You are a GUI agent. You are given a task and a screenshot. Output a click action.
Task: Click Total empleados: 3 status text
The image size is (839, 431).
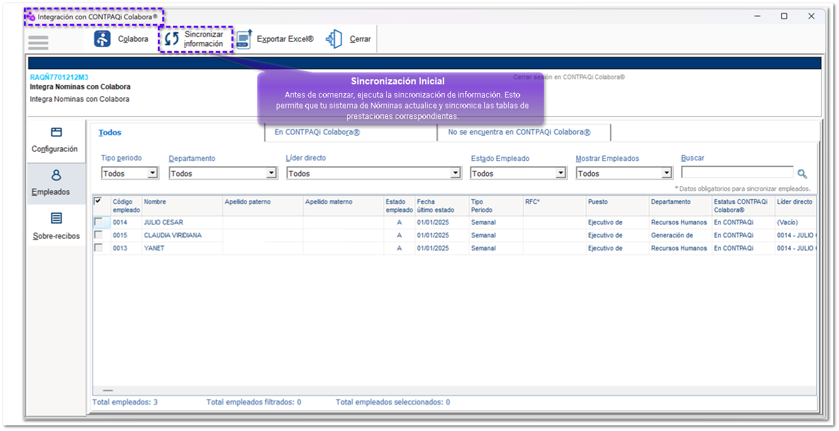click(125, 402)
